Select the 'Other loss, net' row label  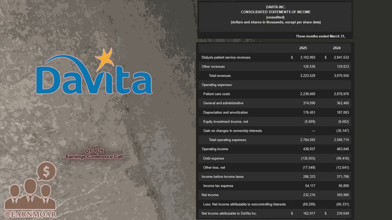click(214, 167)
